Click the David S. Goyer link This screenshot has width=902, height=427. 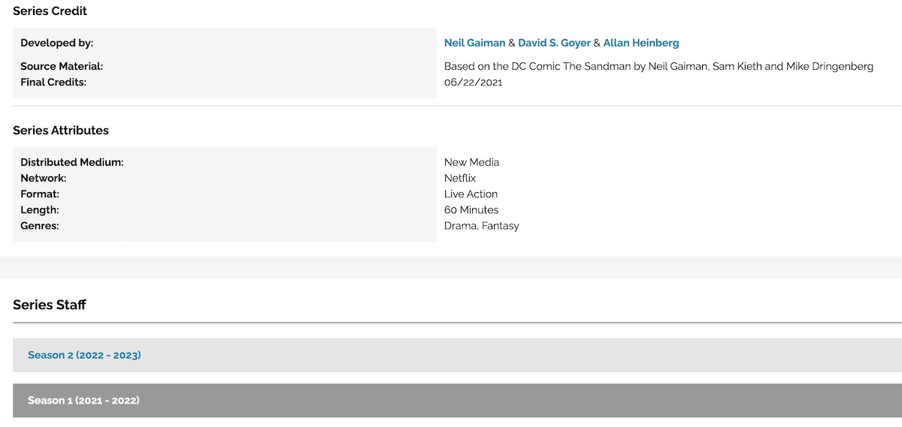coord(554,43)
